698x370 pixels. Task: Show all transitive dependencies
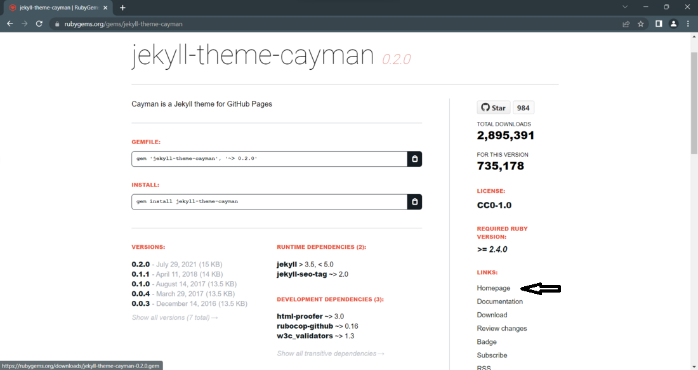[331, 353]
